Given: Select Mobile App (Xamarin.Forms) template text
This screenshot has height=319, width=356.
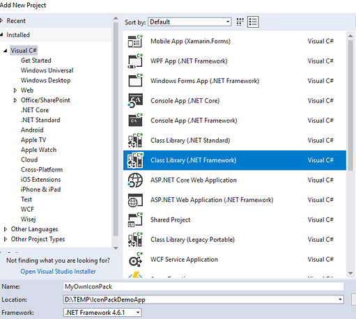Looking at the screenshot, I should click(190, 41).
